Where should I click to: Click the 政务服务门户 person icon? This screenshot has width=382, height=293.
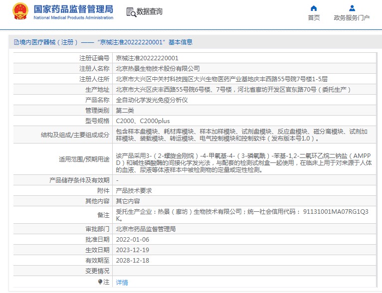click(x=352, y=8)
